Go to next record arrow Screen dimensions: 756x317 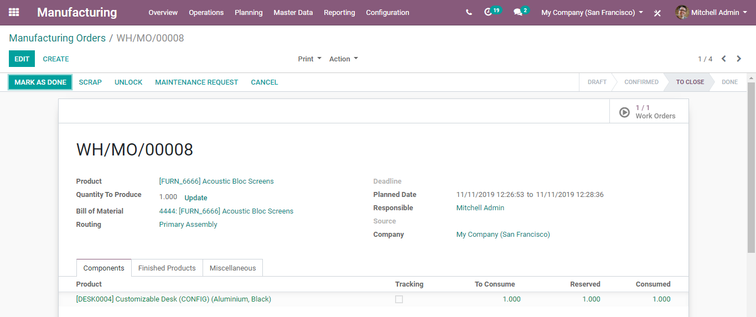tap(739, 59)
